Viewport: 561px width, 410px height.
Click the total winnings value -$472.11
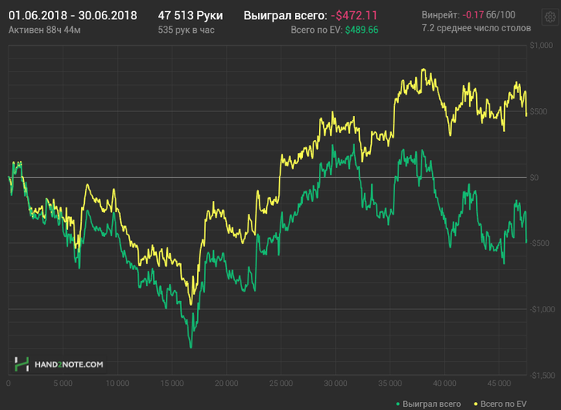354,15
